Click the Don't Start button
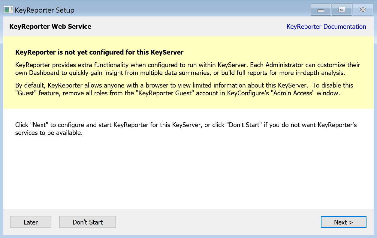This screenshot has height=238, width=377. coord(88,222)
